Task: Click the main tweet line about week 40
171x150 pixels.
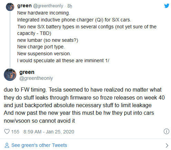Action: (x=84, y=97)
